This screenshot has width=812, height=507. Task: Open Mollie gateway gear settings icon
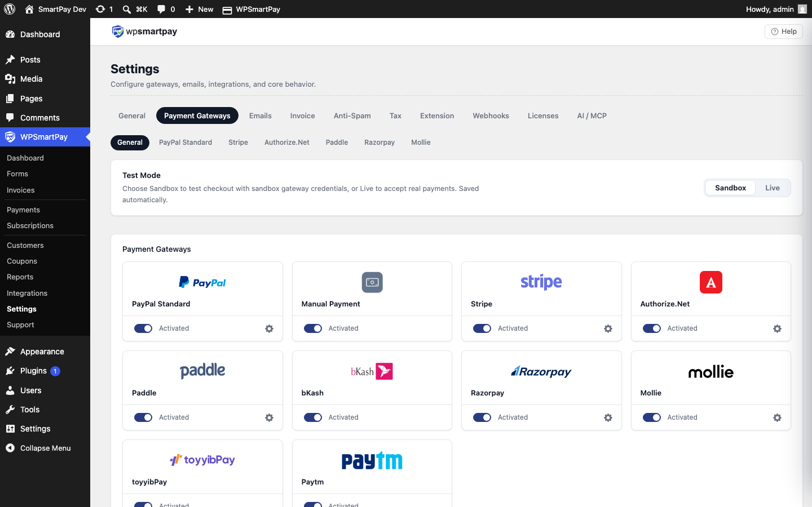[x=777, y=417]
